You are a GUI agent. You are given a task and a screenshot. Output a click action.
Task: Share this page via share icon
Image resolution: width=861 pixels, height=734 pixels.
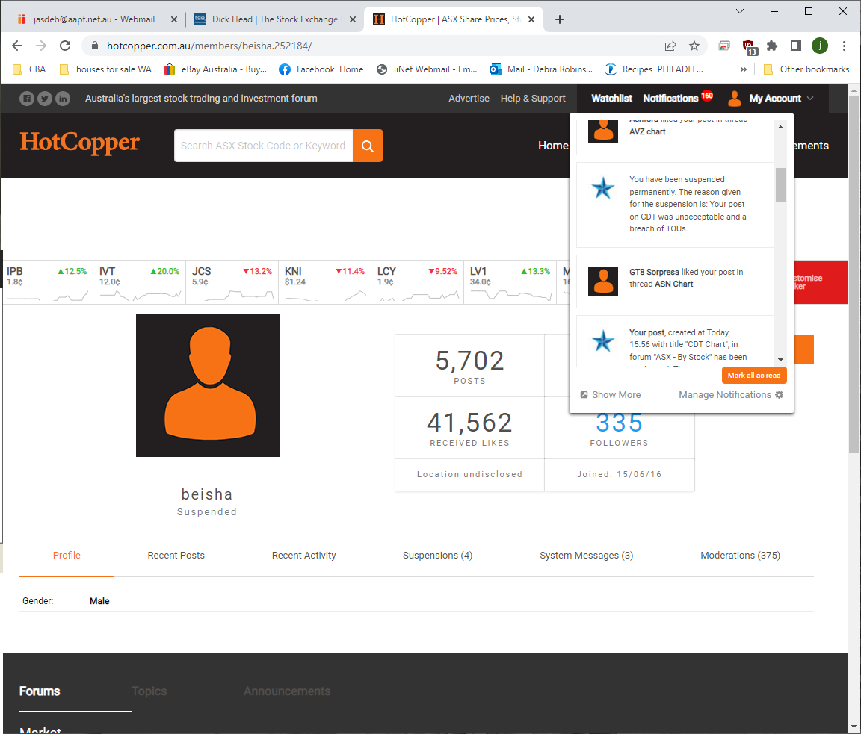(x=670, y=46)
